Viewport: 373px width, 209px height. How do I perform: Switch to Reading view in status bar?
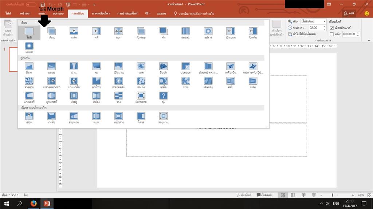click(x=303, y=195)
